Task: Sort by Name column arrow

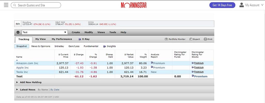Action: pyautogui.click(x=17, y=60)
